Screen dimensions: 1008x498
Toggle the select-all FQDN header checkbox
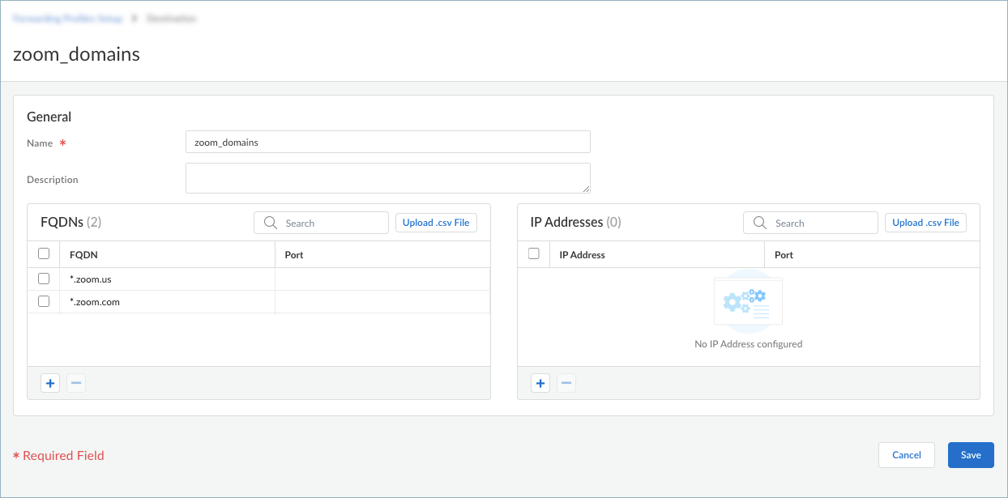(45, 254)
